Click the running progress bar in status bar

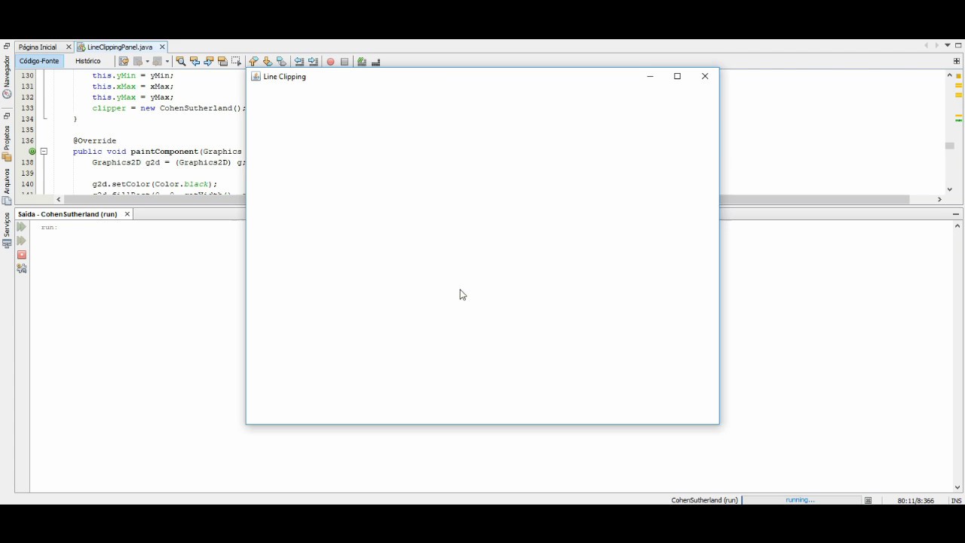[x=801, y=500]
